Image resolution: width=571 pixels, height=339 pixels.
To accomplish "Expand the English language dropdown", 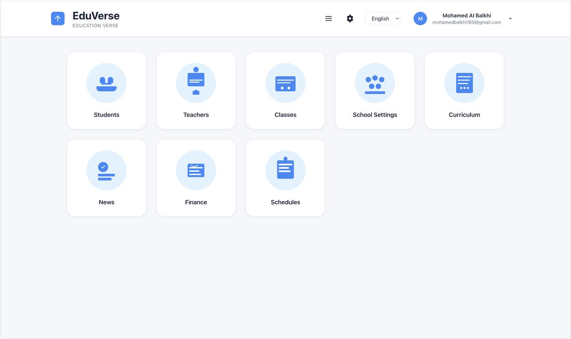I will coord(383,19).
